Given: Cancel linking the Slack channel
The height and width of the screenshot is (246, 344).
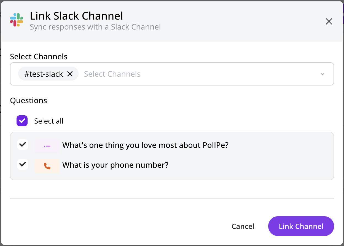Looking at the screenshot, I should 243,226.
